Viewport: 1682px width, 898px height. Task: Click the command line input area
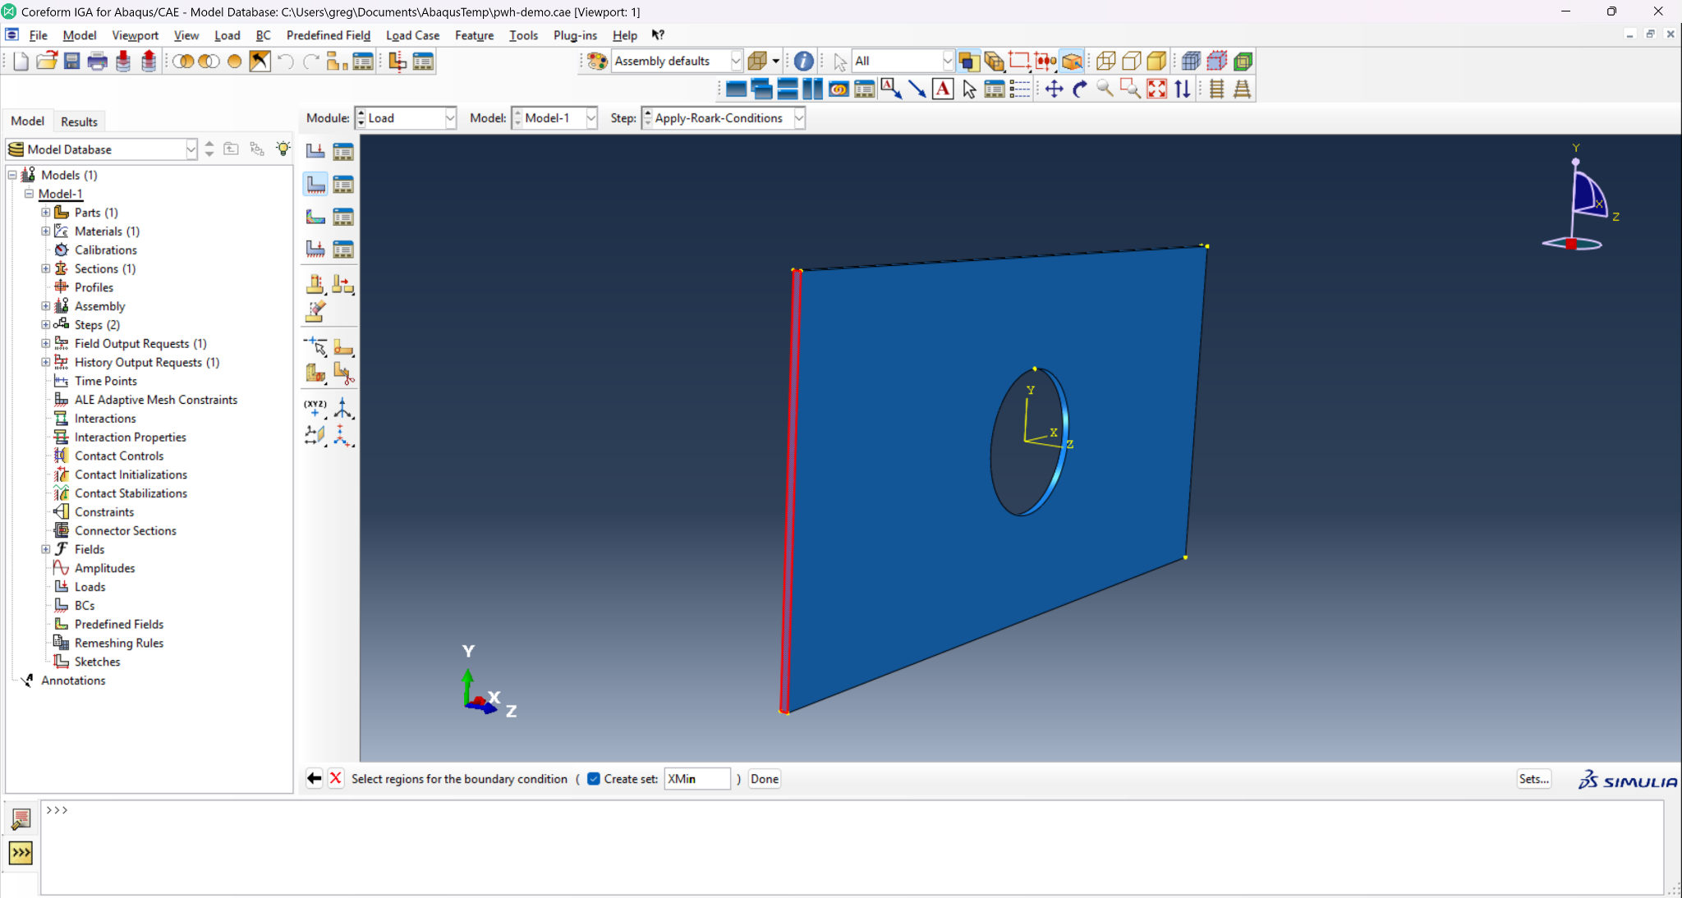(x=852, y=848)
